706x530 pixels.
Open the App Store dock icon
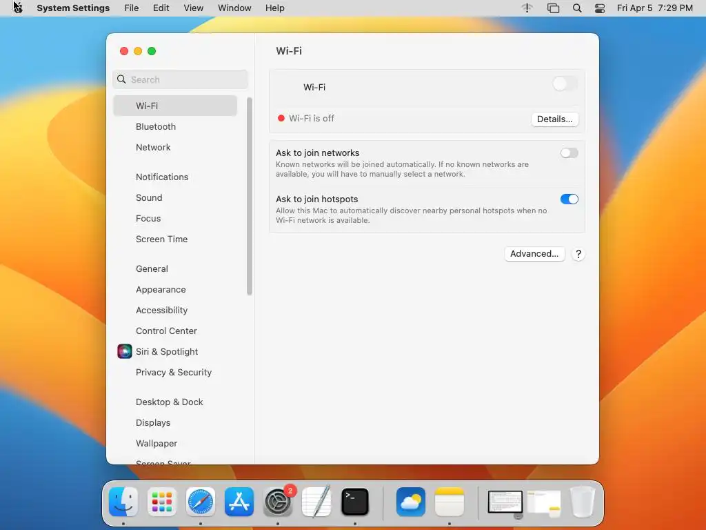coord(239,502)
